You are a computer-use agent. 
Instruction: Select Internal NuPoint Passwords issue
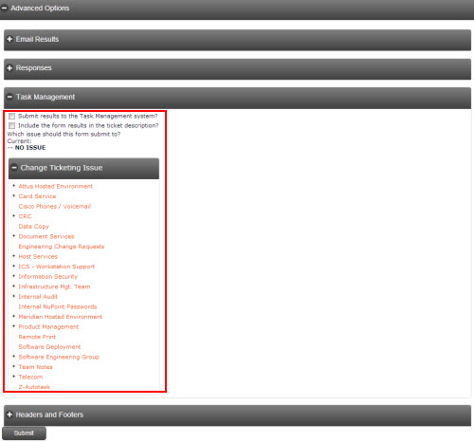pos(58,306)
